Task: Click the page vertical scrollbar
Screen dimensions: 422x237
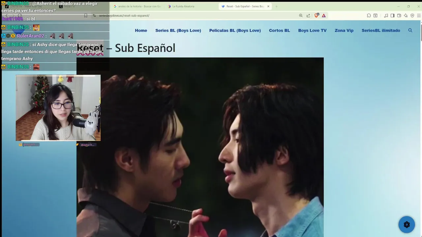Action: (421, 33)
